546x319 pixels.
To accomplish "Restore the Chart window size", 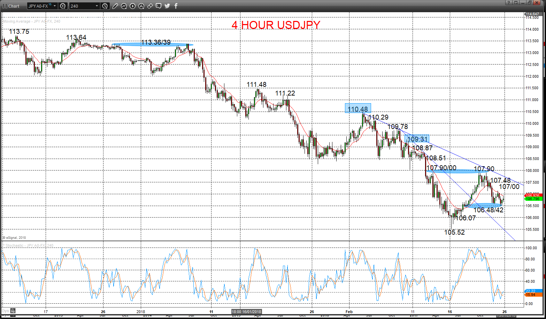I will (529, 2).
